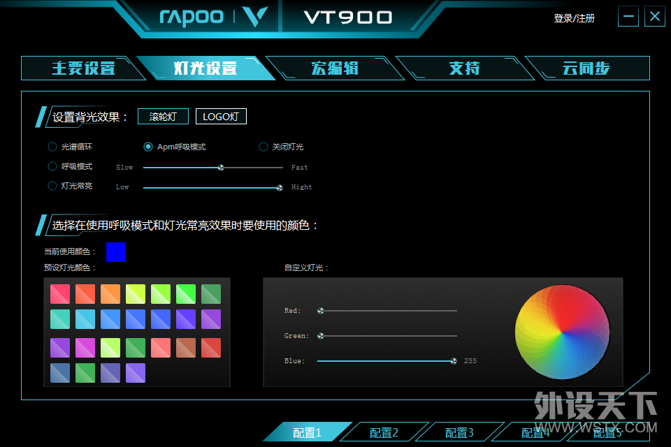
Task: Open the 云同步 tab
Action: [x=586, y=68]
